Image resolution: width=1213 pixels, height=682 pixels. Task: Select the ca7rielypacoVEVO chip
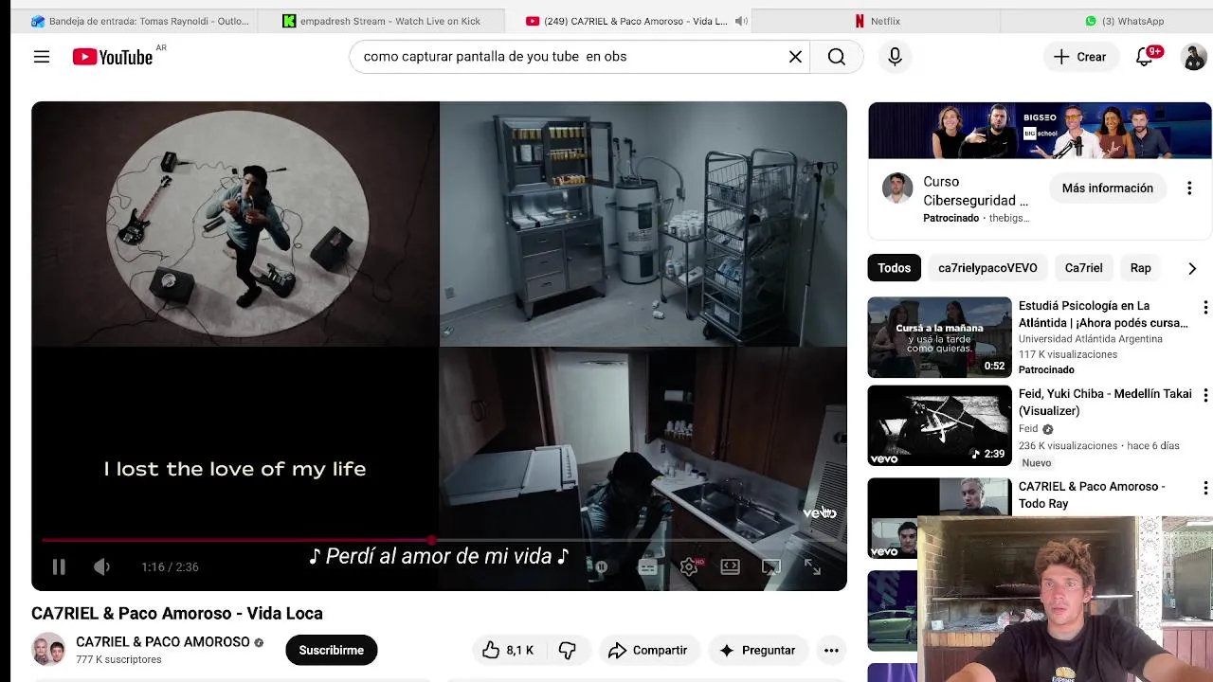pyautogui.click(x=987, y=268)
